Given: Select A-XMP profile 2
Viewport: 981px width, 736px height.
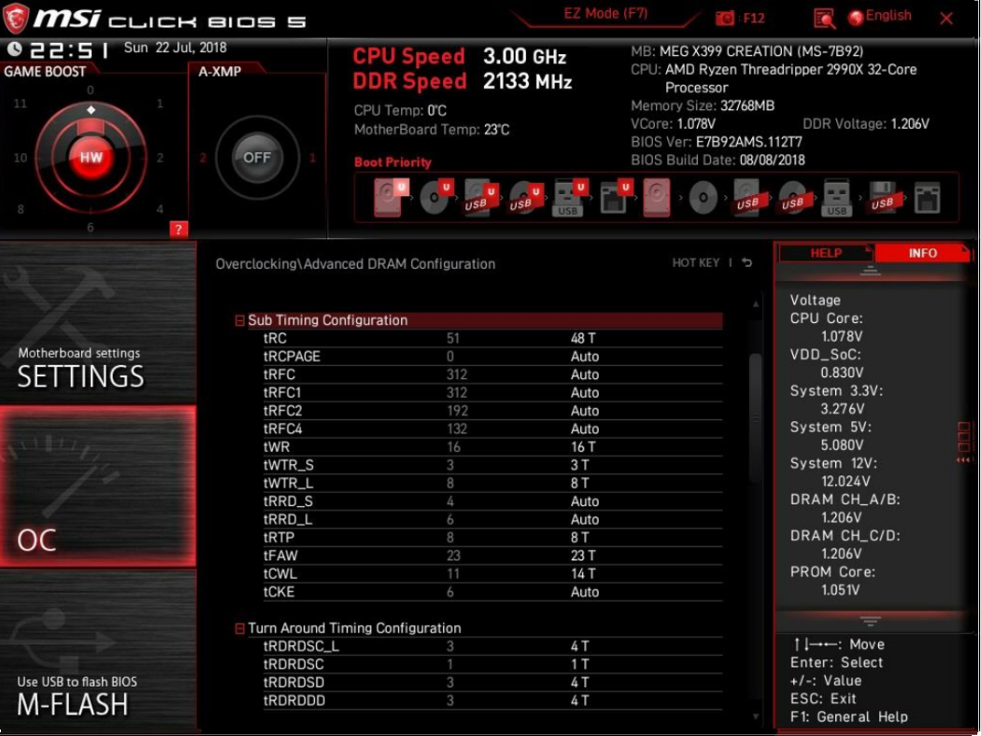Looking at the screenshot, I should 203,158.
